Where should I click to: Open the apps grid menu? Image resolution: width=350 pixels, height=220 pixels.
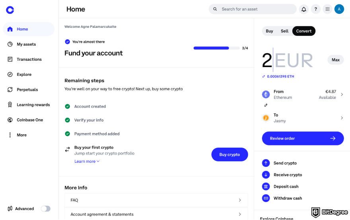coord(327,9)
